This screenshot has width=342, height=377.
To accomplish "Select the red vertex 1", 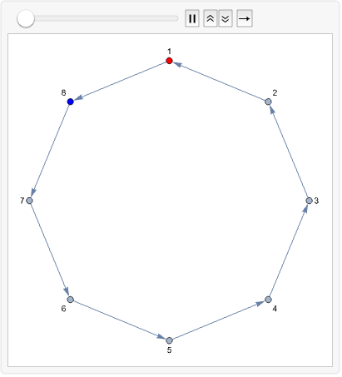I will [169, 61].
